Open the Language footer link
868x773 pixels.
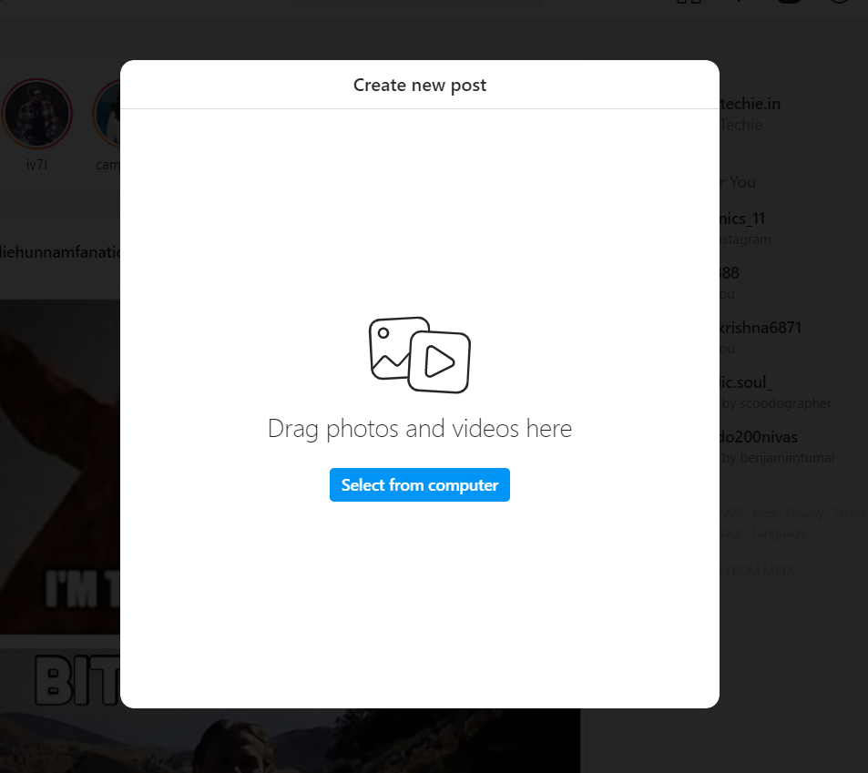click(779, 534)
